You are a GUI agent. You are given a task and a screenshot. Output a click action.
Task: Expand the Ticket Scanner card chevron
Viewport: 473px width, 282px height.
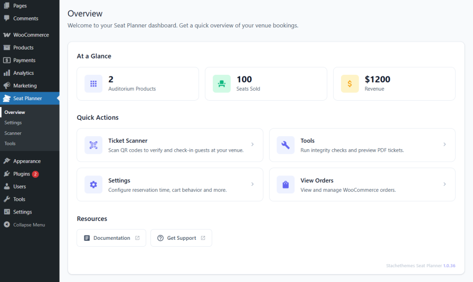pos(252,144)
